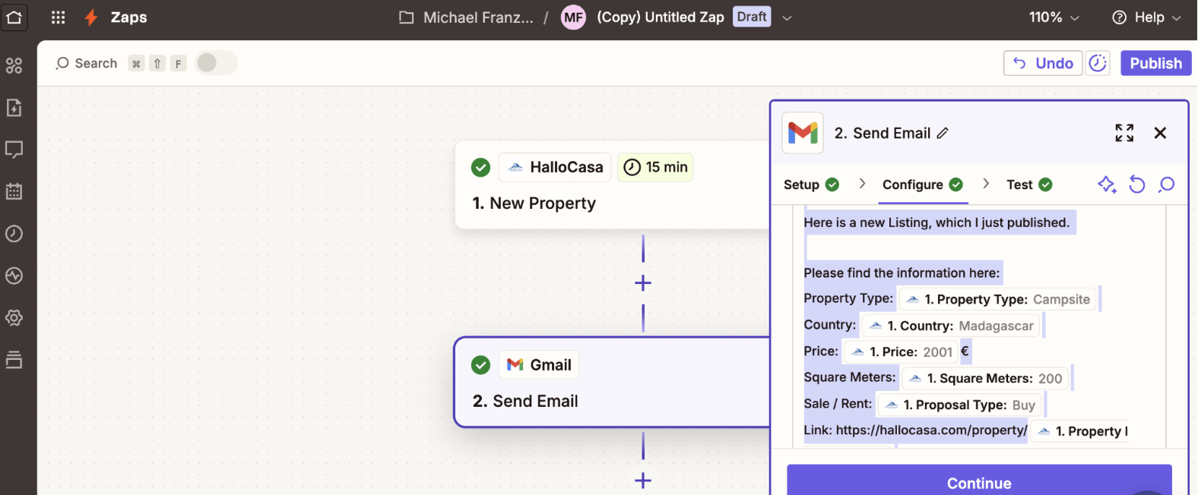Click the Square Meters: 200 data pill
1198x495 pixels.
(985, 378)
